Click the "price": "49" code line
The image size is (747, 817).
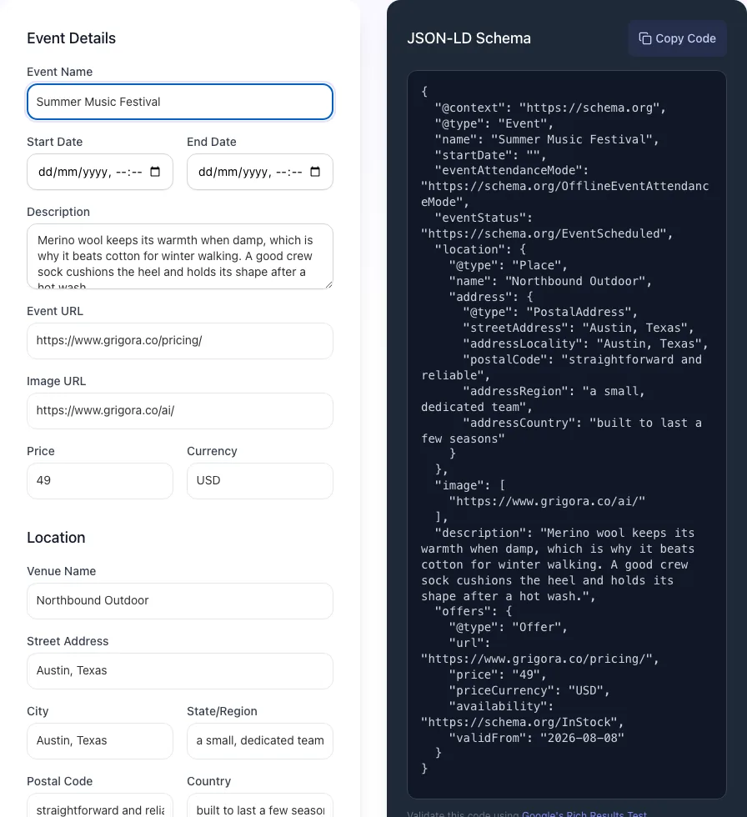coord(498,674)
